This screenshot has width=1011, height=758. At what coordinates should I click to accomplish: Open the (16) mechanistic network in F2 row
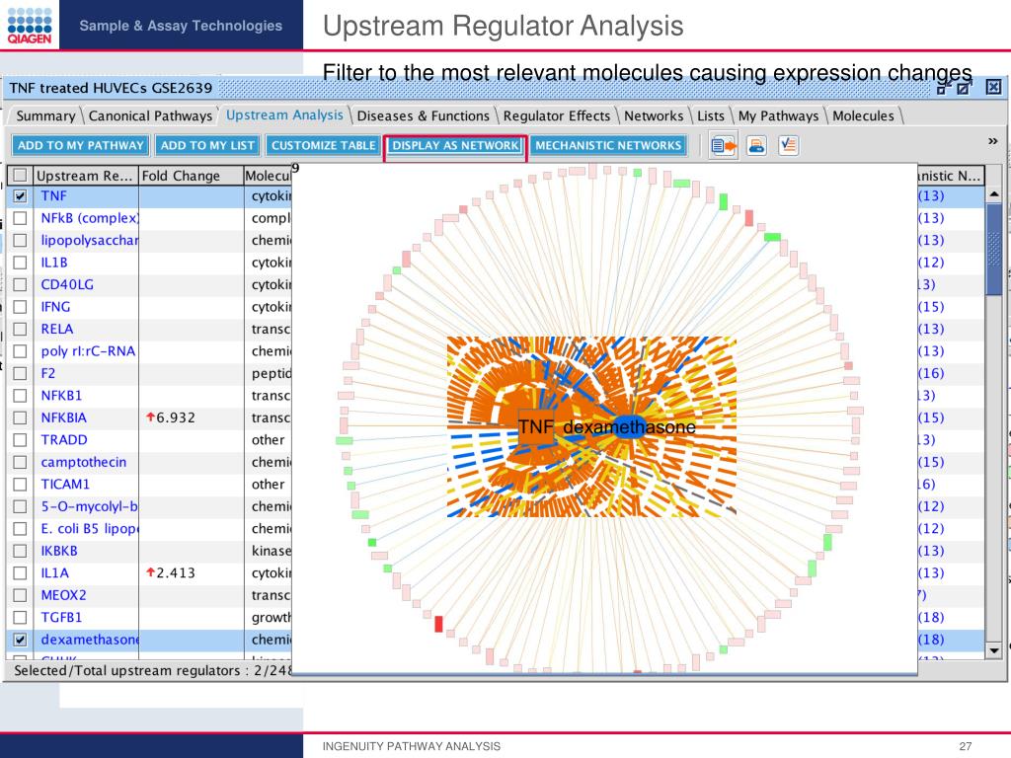coord(931,373)
